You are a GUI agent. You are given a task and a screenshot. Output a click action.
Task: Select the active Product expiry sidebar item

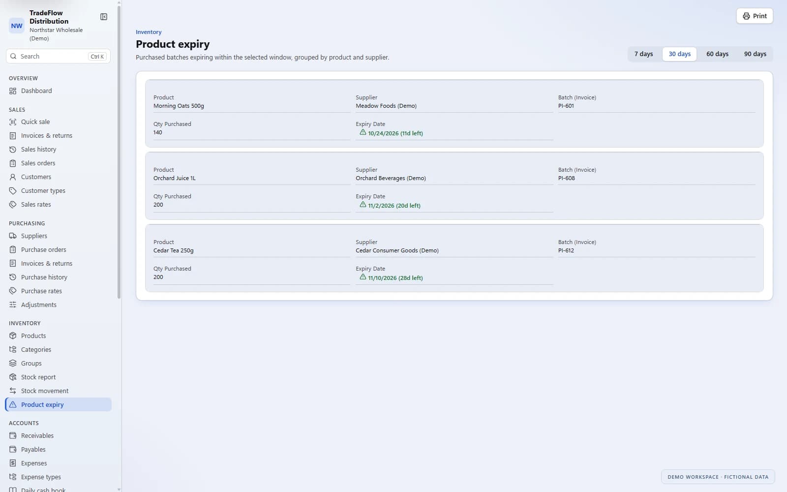(x=58, y=405)
